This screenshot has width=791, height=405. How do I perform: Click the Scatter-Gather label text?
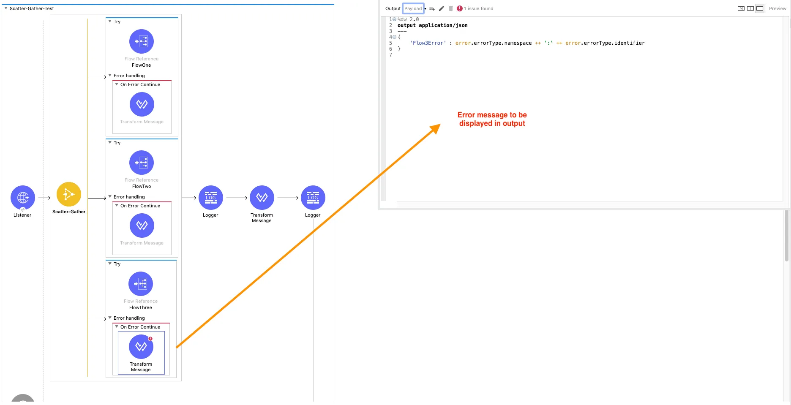tap(69, 212)
